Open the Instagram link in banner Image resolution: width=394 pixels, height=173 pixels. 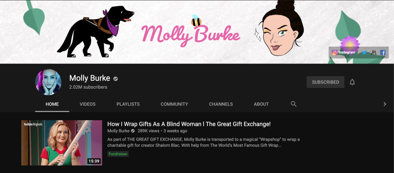point(343,52)
